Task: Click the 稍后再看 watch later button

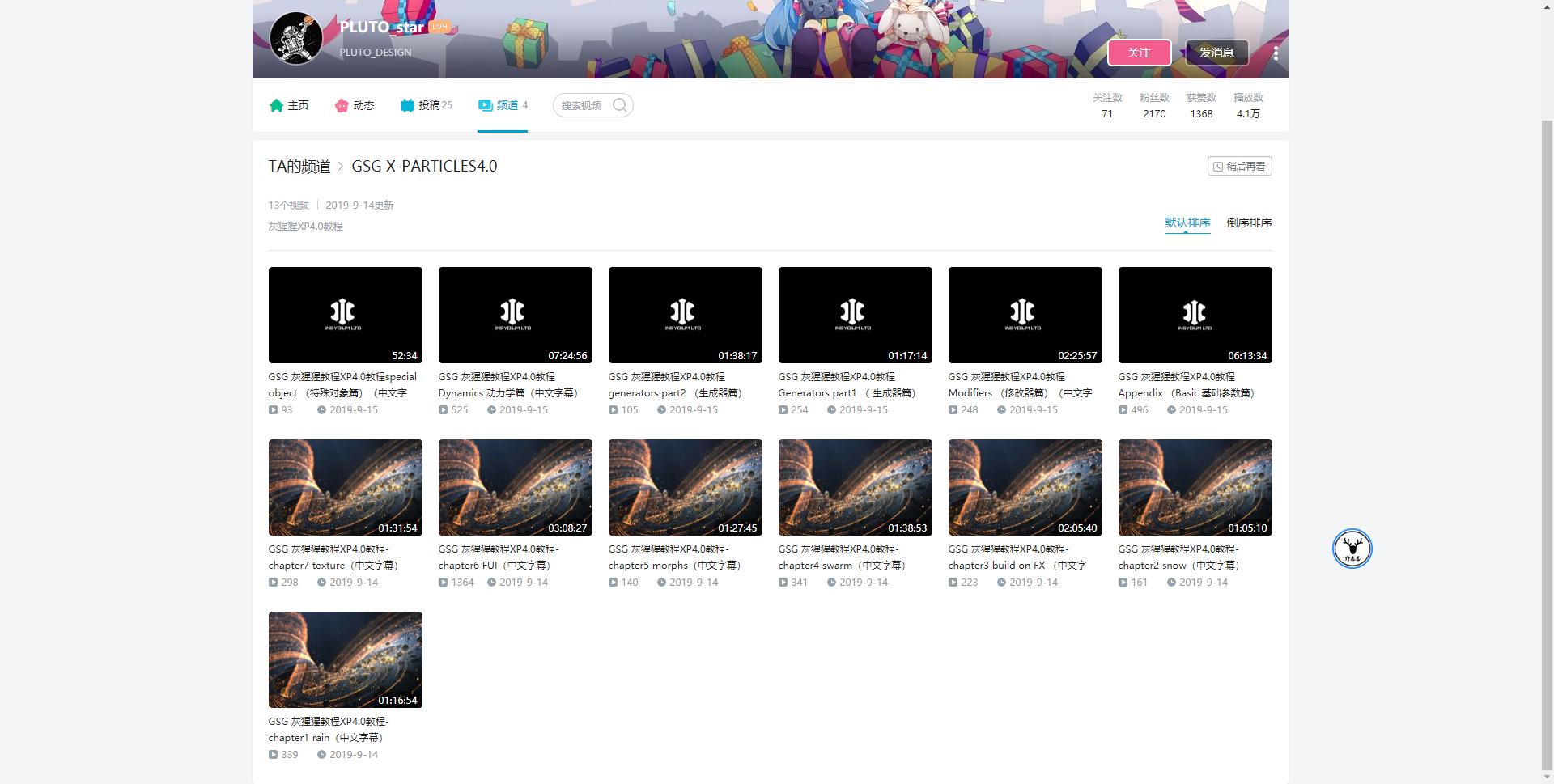Action: coord(1239,166)
